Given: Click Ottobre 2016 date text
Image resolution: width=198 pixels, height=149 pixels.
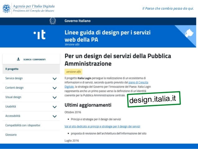Looking at the screenshot, I should click(73, 112).
